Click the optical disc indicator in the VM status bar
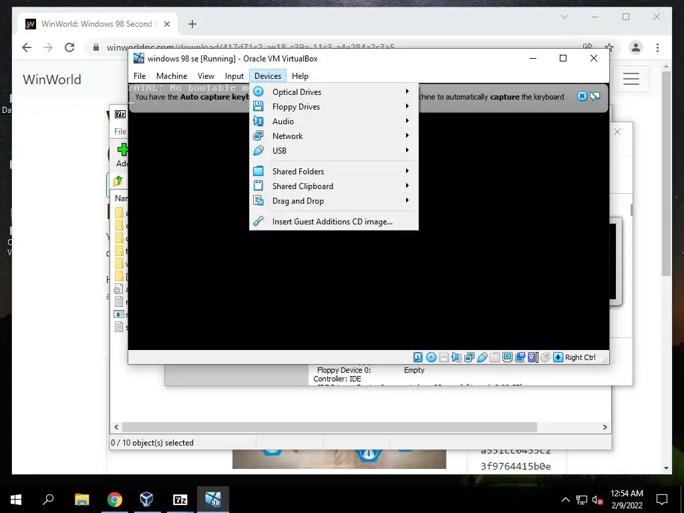The image size is (684, 513). 431,357
